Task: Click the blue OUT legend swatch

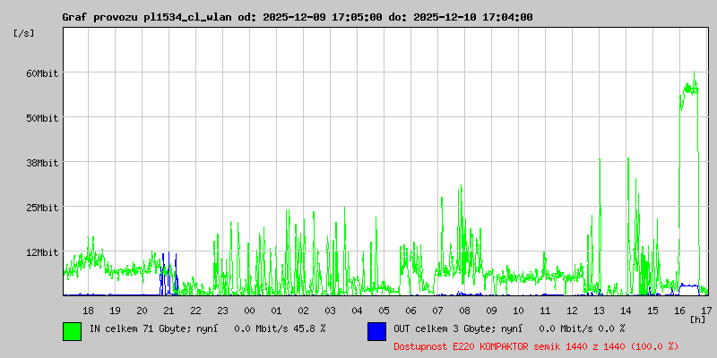Action: [376, 330]
